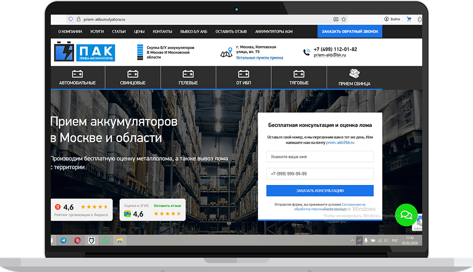Click the 2GIS map logo icon
This screenshot has width=473, height=272.
point(128,214)
